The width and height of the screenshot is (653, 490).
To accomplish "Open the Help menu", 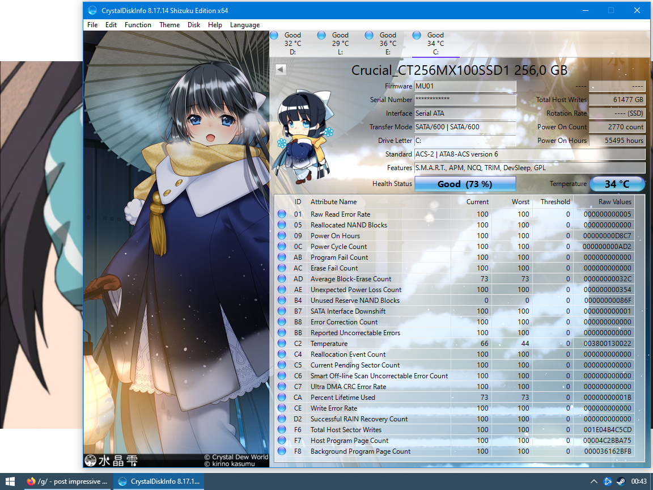I will (x=215, y=25).
